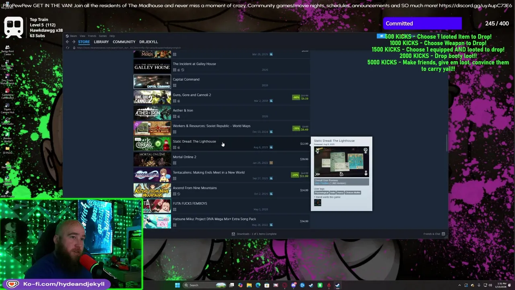Open the taskbar clock and date

coord(501,285)
